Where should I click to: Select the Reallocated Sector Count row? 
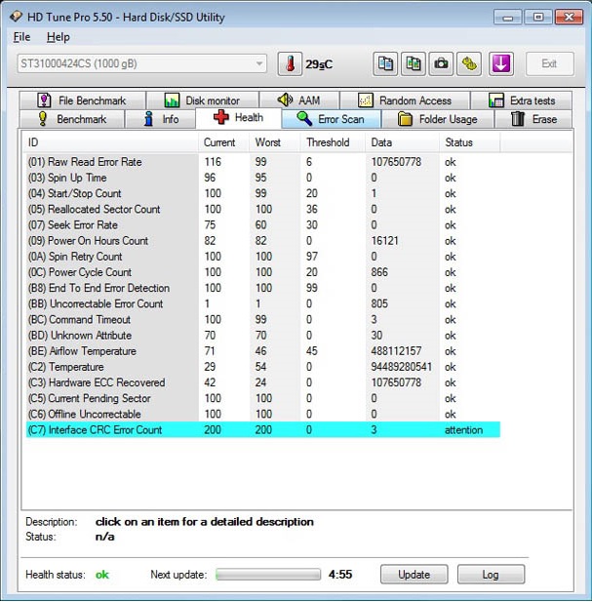click(x=263, y=209)
